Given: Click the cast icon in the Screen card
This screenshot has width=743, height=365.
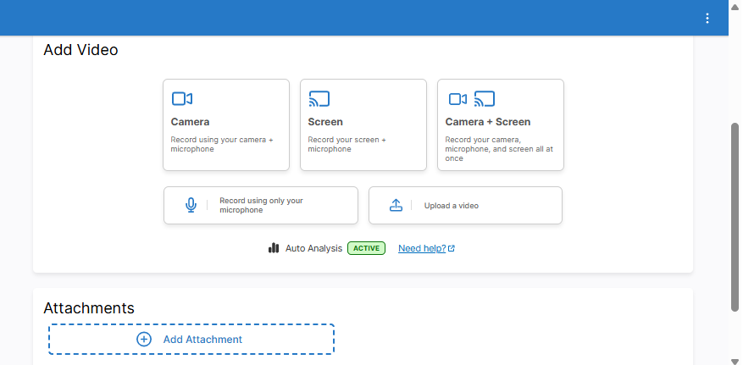Looking at the screenshot, I should pos(319,99).
